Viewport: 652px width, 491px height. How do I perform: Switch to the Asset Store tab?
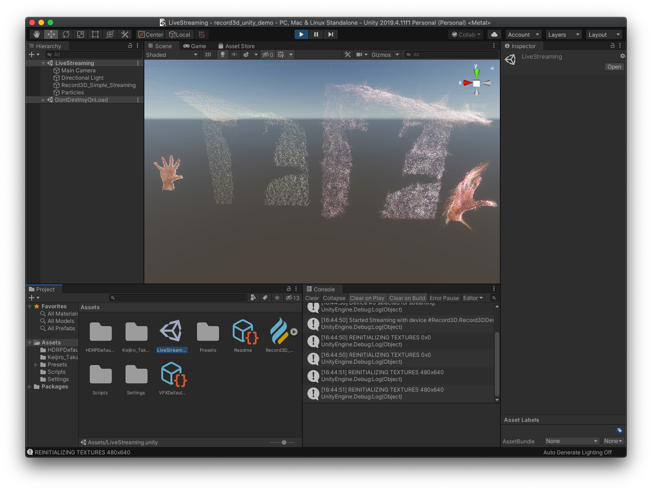coord(236,46)
